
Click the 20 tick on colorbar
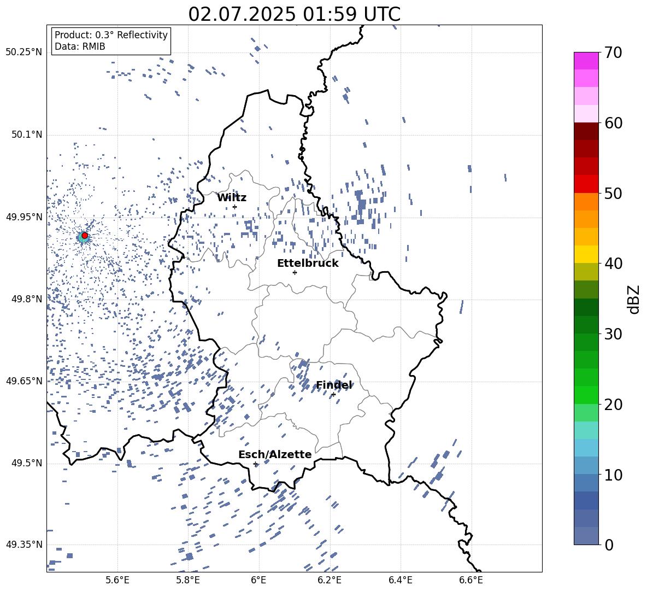[x=613, y=404]
